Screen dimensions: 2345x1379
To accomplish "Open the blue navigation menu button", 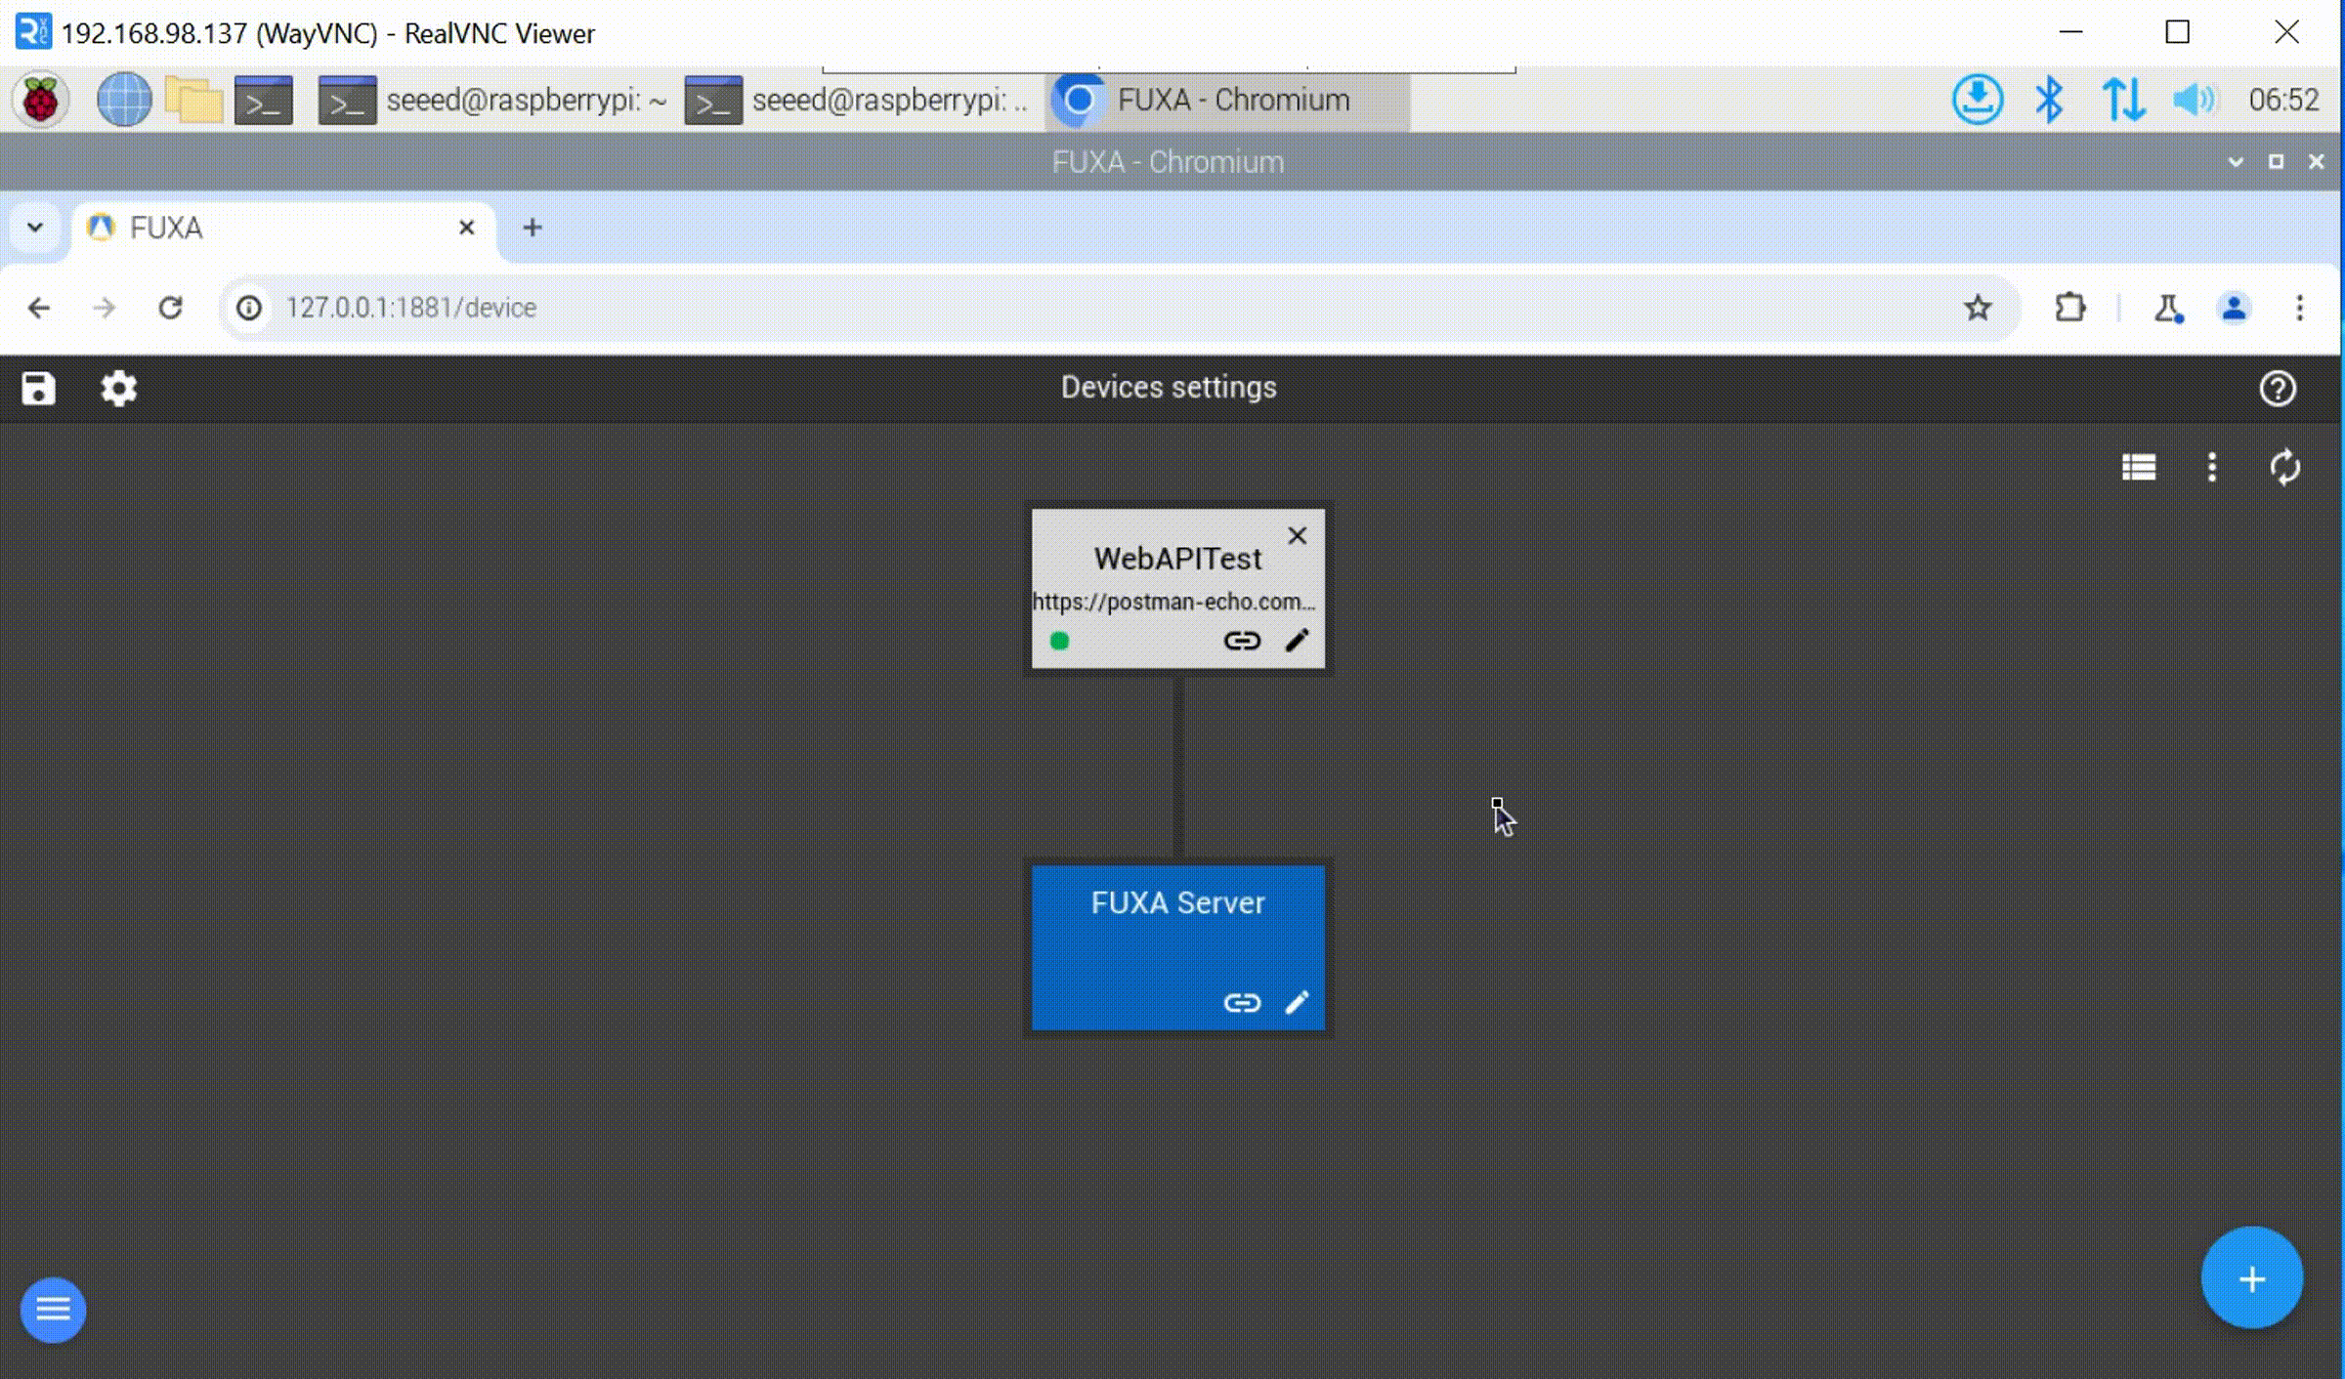I will click(53, 1309).
